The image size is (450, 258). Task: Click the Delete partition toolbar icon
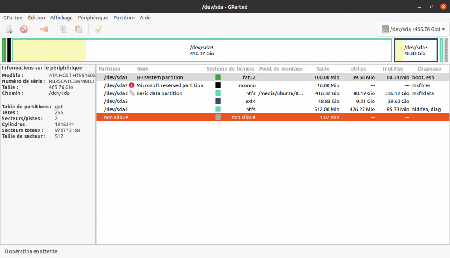[24, 30]
